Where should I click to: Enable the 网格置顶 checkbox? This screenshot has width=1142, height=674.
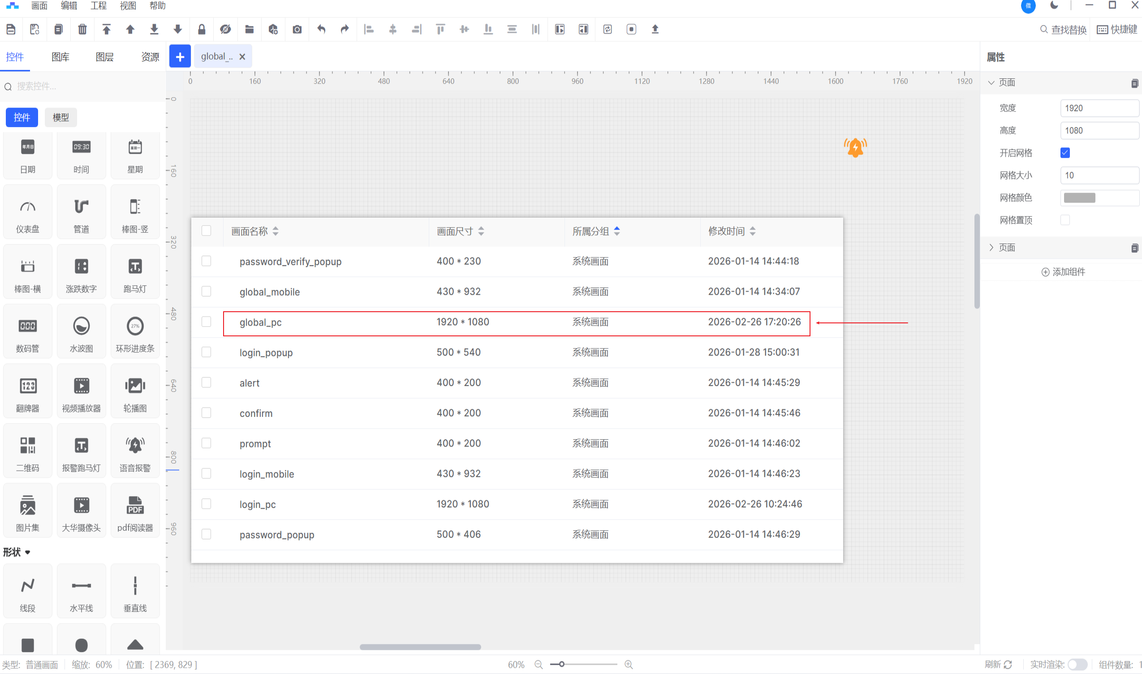(1065, 220)
